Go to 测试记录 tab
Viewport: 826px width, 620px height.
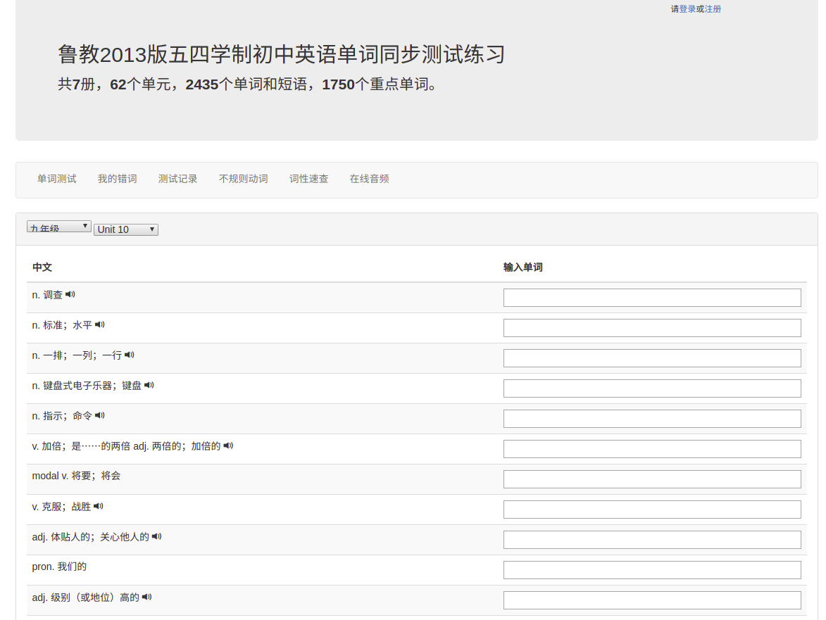click(178, 179)
